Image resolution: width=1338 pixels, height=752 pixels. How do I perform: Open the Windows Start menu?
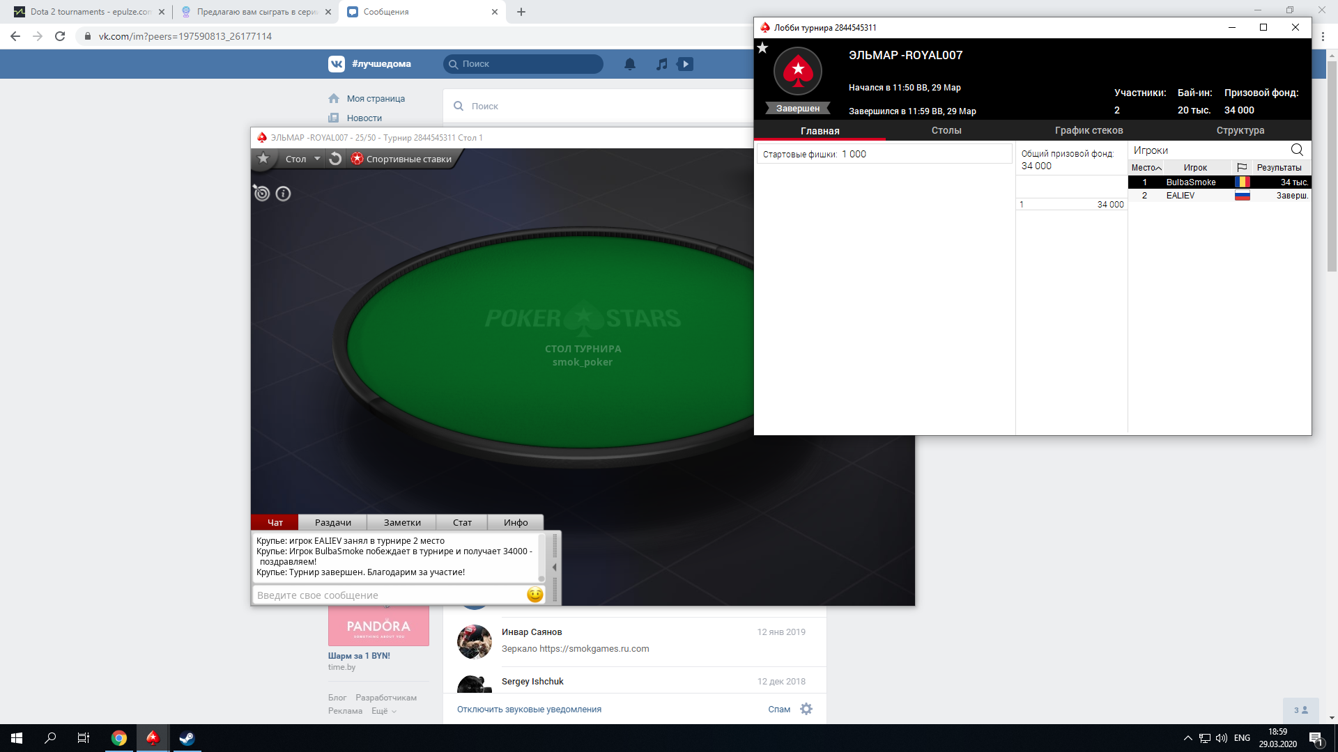point(17,738)
